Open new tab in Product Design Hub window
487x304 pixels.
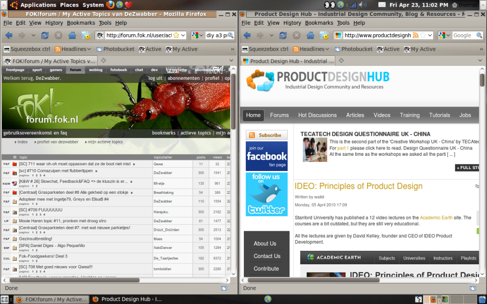[341, 60]
